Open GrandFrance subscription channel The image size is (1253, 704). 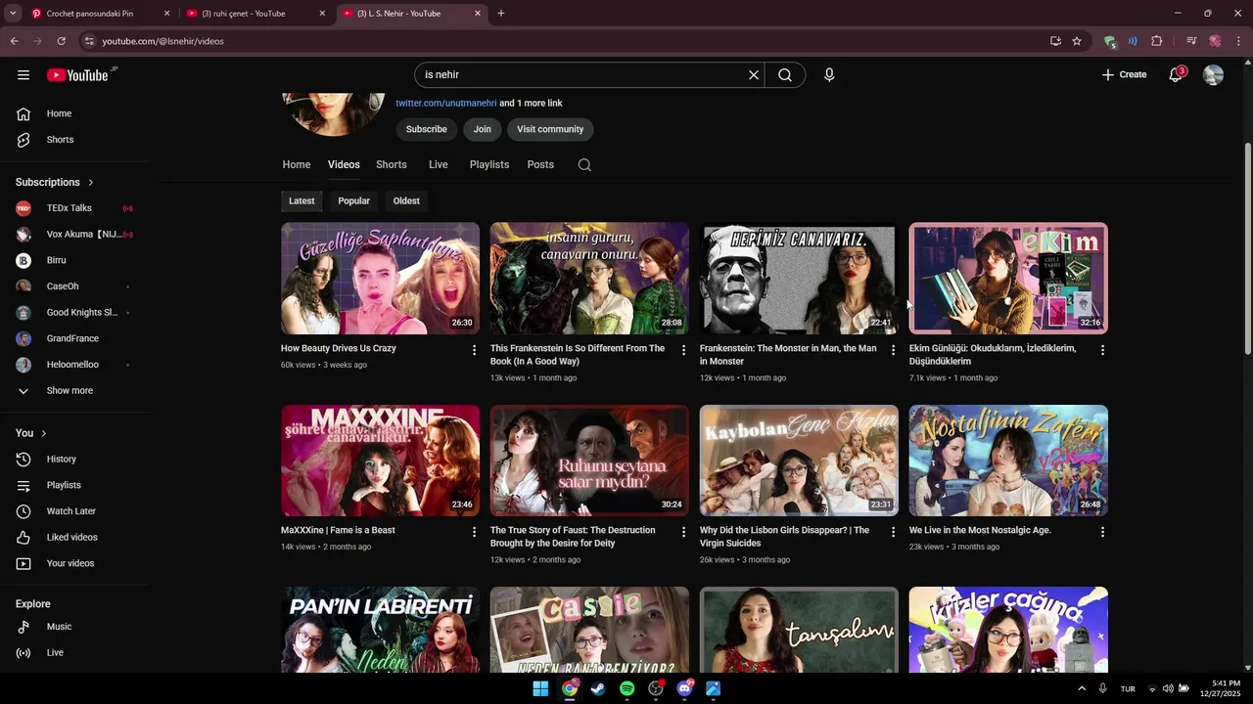[75, 339]
